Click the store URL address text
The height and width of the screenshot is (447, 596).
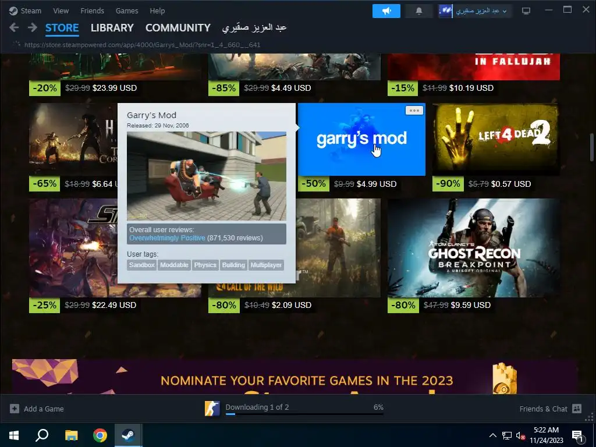tap(142, 45)
